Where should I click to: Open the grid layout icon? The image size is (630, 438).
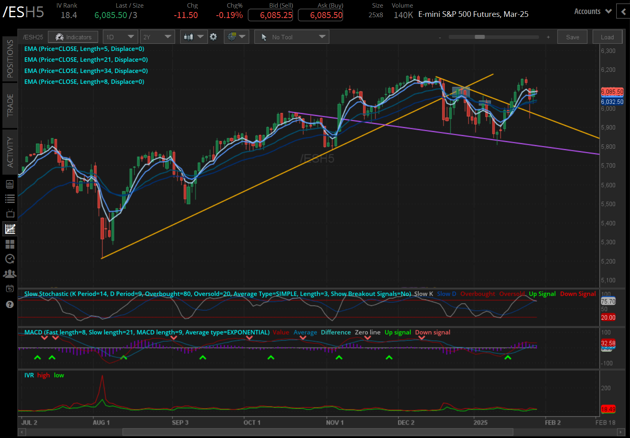pos(10,244)
